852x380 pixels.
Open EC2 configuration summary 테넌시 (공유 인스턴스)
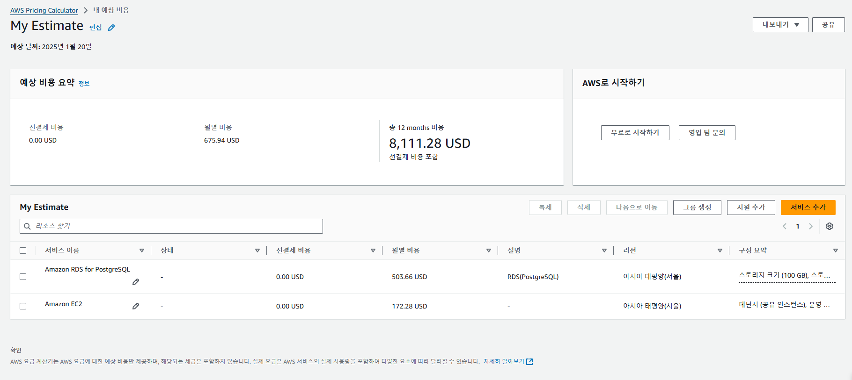[x=787, y=305]
